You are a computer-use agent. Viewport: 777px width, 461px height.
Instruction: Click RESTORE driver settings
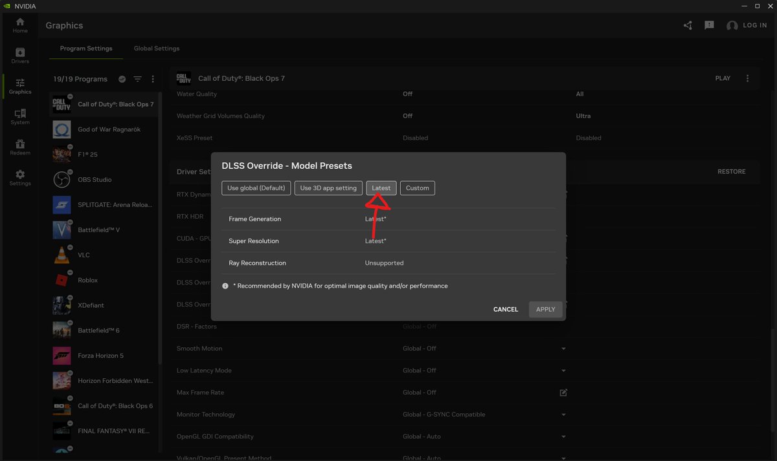coord(732,171)
